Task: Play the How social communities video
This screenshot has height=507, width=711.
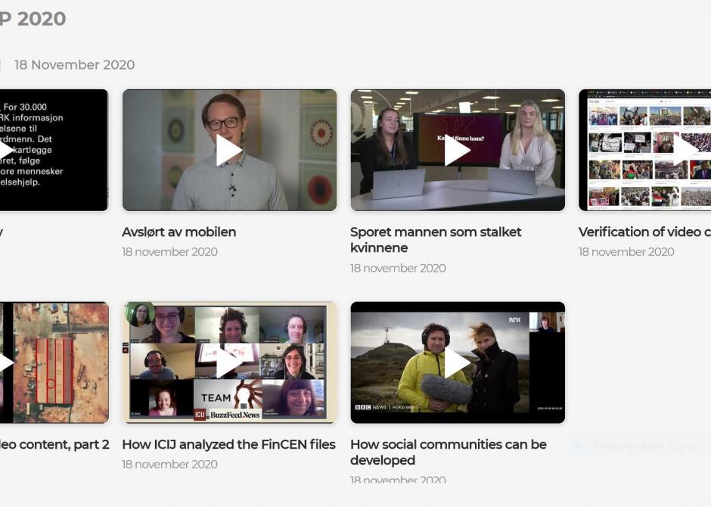Action: pos(458,362)
